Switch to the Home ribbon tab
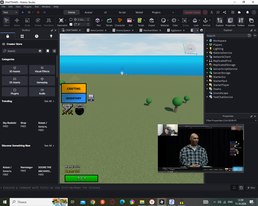The height and width of the screenshot is (206, 258). coord(71,12)
